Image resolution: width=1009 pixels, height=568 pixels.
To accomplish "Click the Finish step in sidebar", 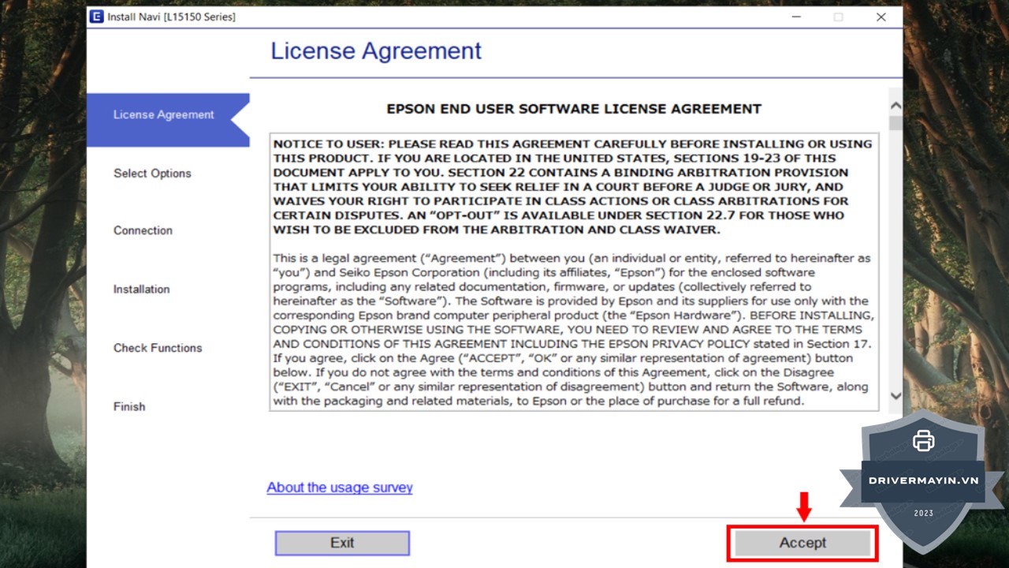I will pos(129,407).
